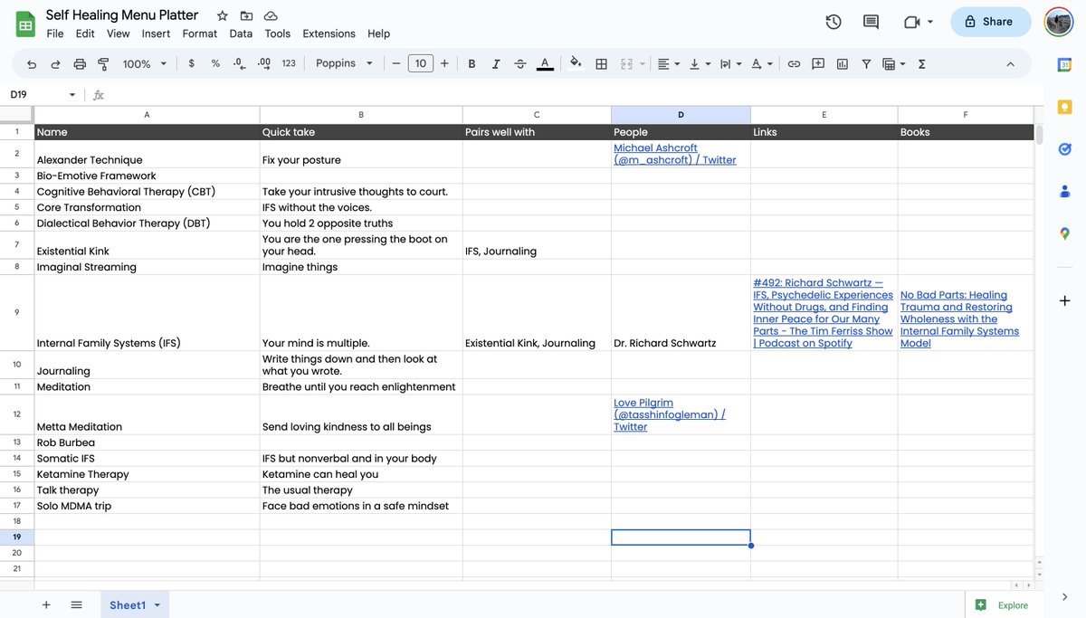1086x618 pixels.
Task: Click the Share button
Action: pos(990,22)
